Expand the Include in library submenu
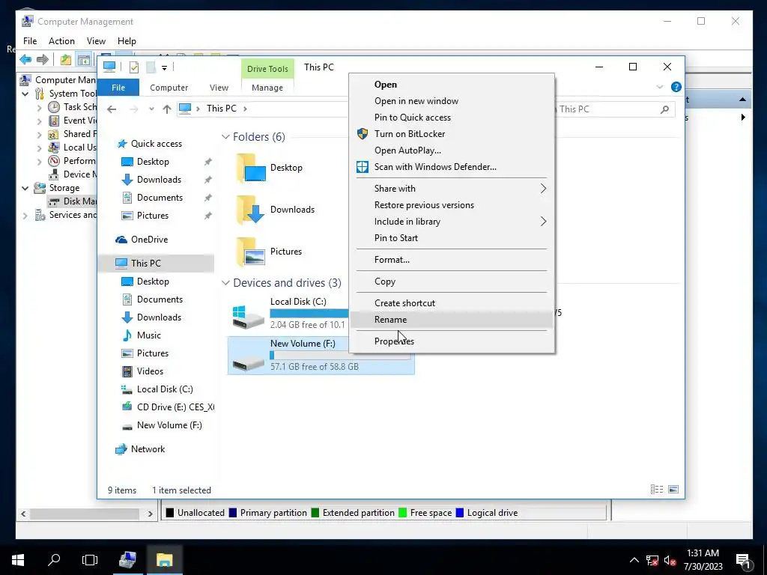The height and width of the screenshot is (575, 767). click(x=451, y=222)
